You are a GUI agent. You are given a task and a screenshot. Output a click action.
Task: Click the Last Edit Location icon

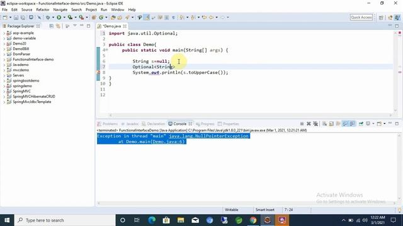point(204,18)
